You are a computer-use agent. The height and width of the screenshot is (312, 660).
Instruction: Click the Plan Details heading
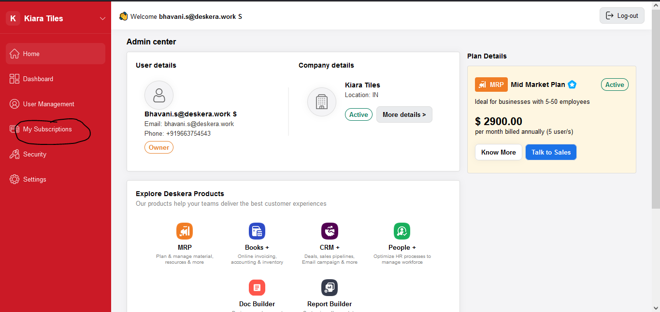point(487,56)
